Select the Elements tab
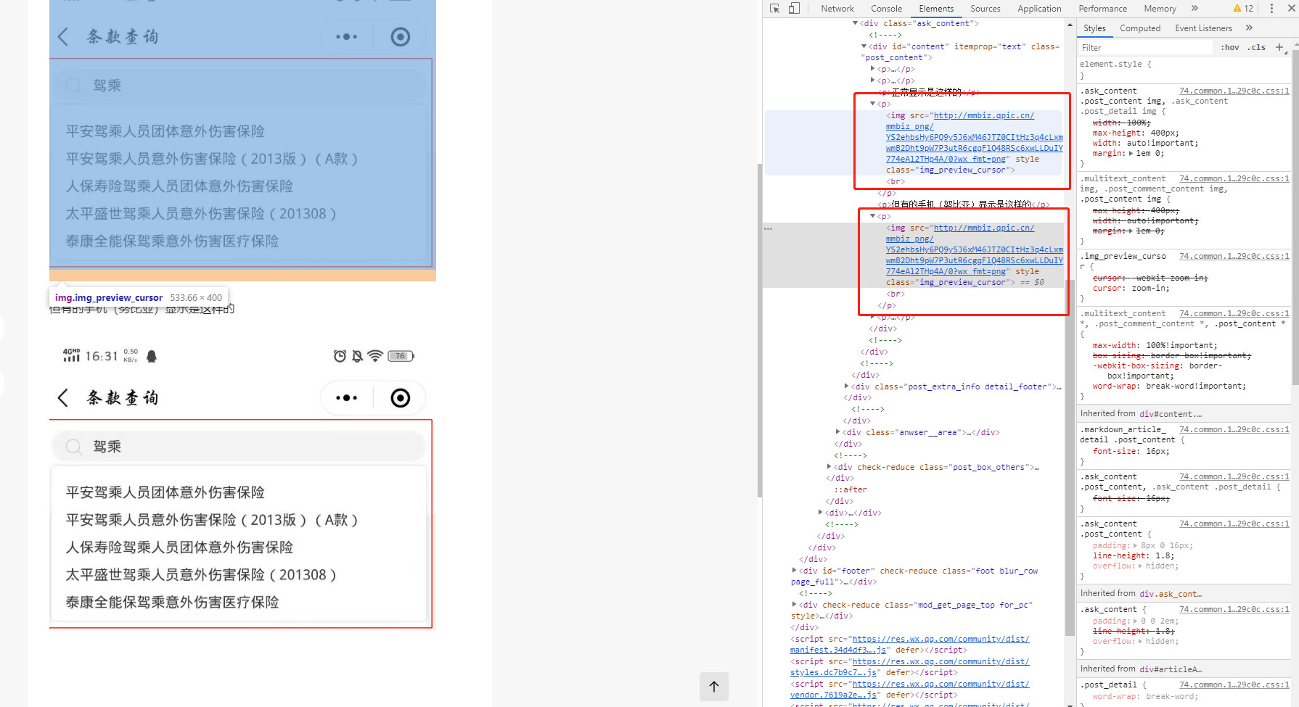 pos(936,9)
